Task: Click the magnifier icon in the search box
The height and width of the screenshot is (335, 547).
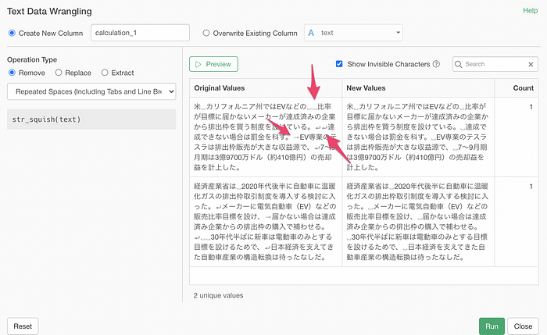Action: pyautogui.click(x=459, y=65)
